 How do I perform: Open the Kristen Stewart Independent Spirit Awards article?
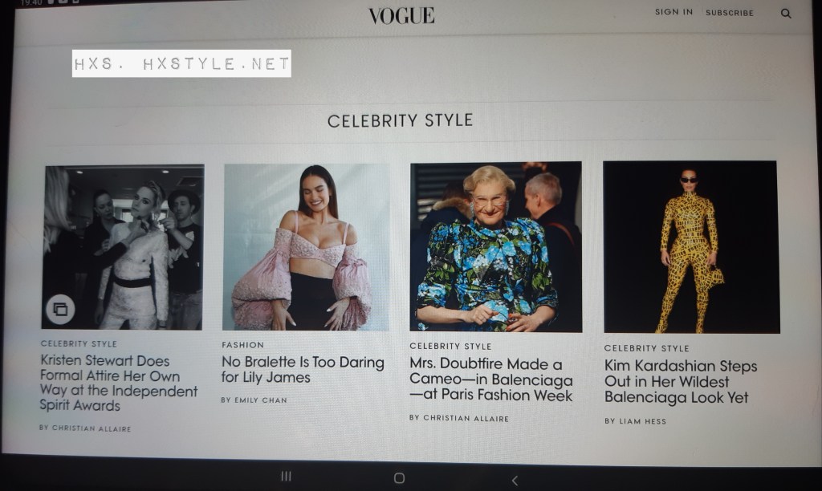pos(119,383)
